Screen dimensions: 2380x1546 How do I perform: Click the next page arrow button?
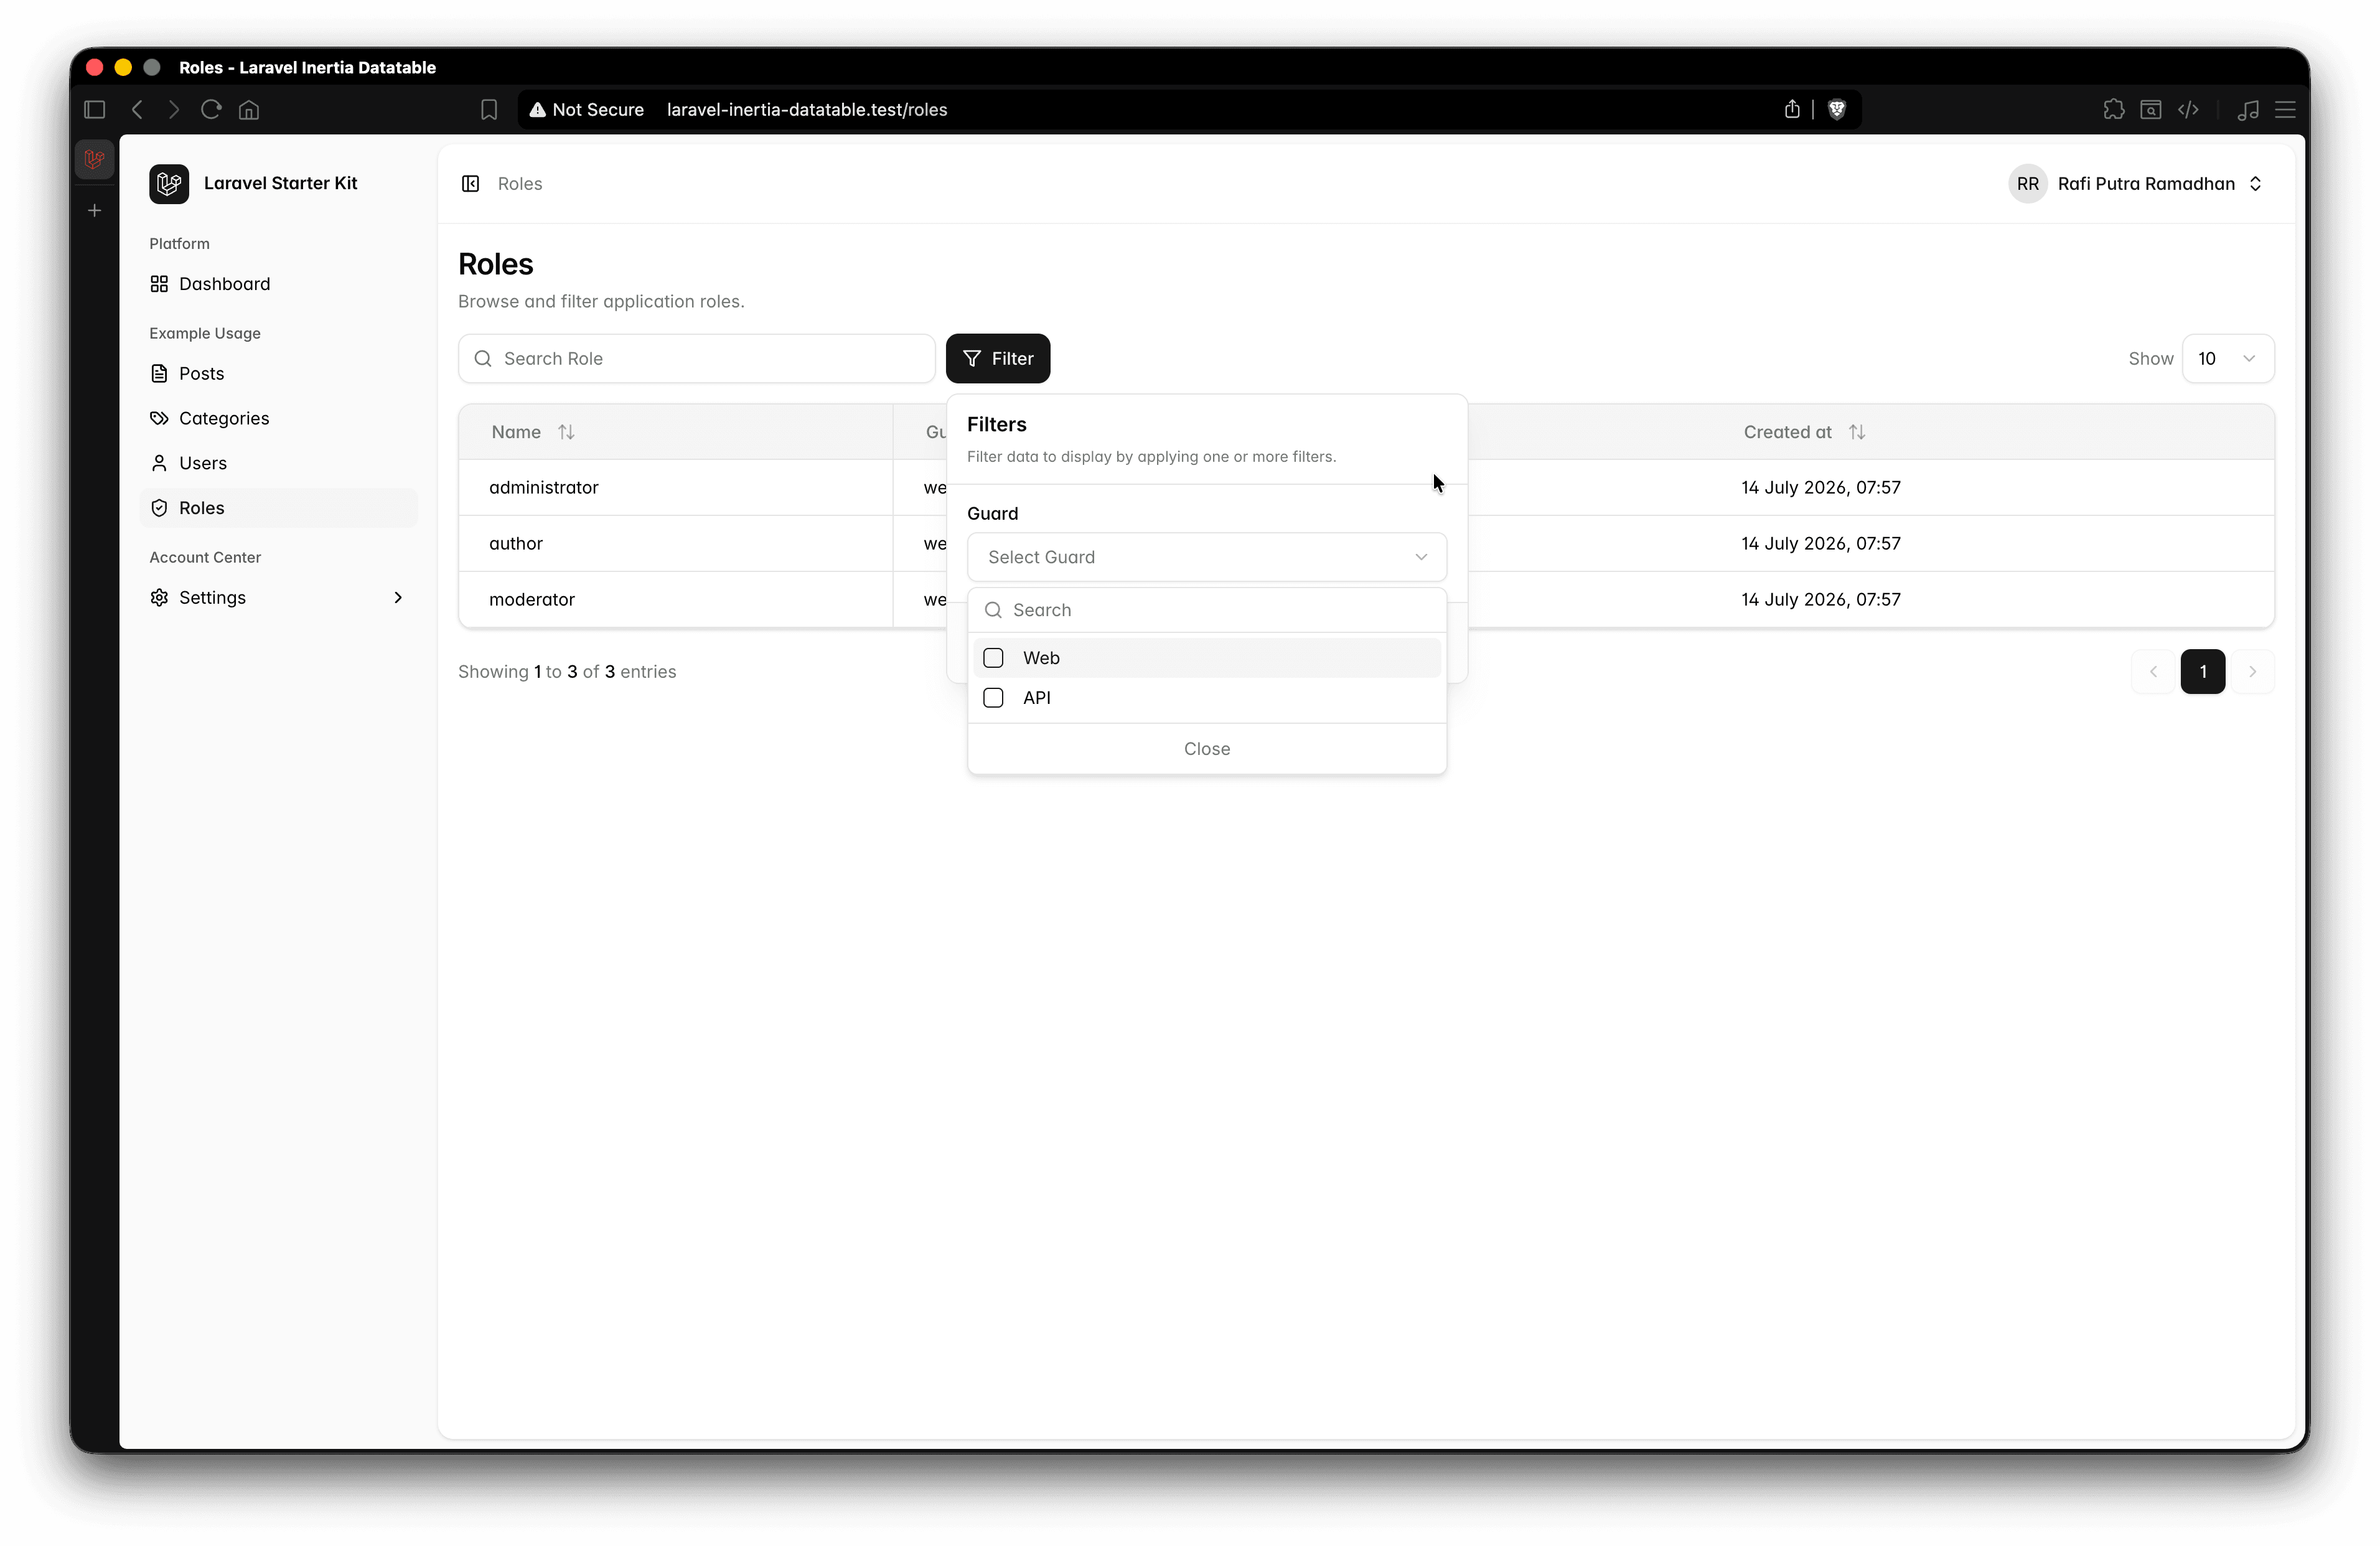click(x=2252, y=672)
